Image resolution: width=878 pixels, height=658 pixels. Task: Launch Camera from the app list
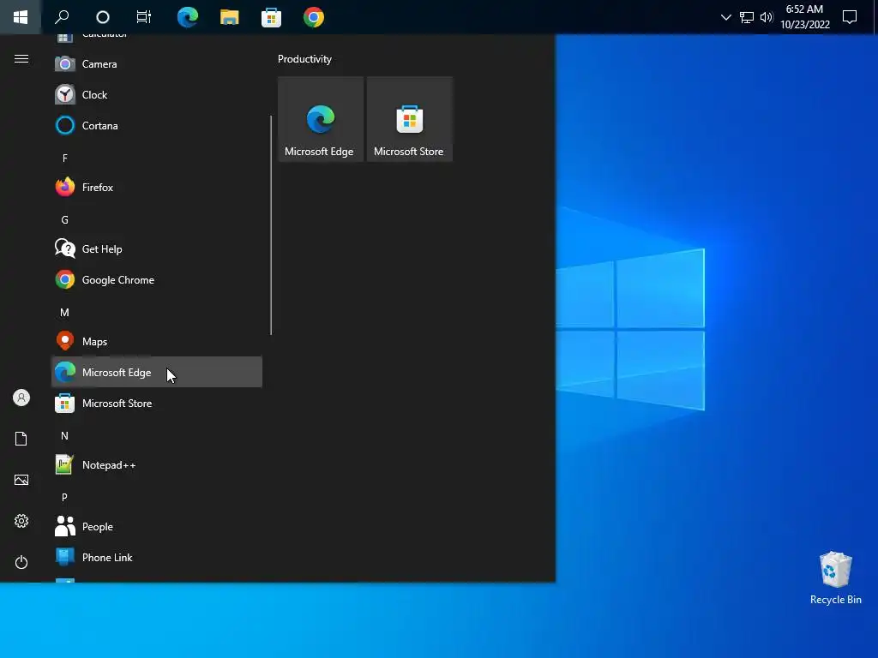click(157, 63)
